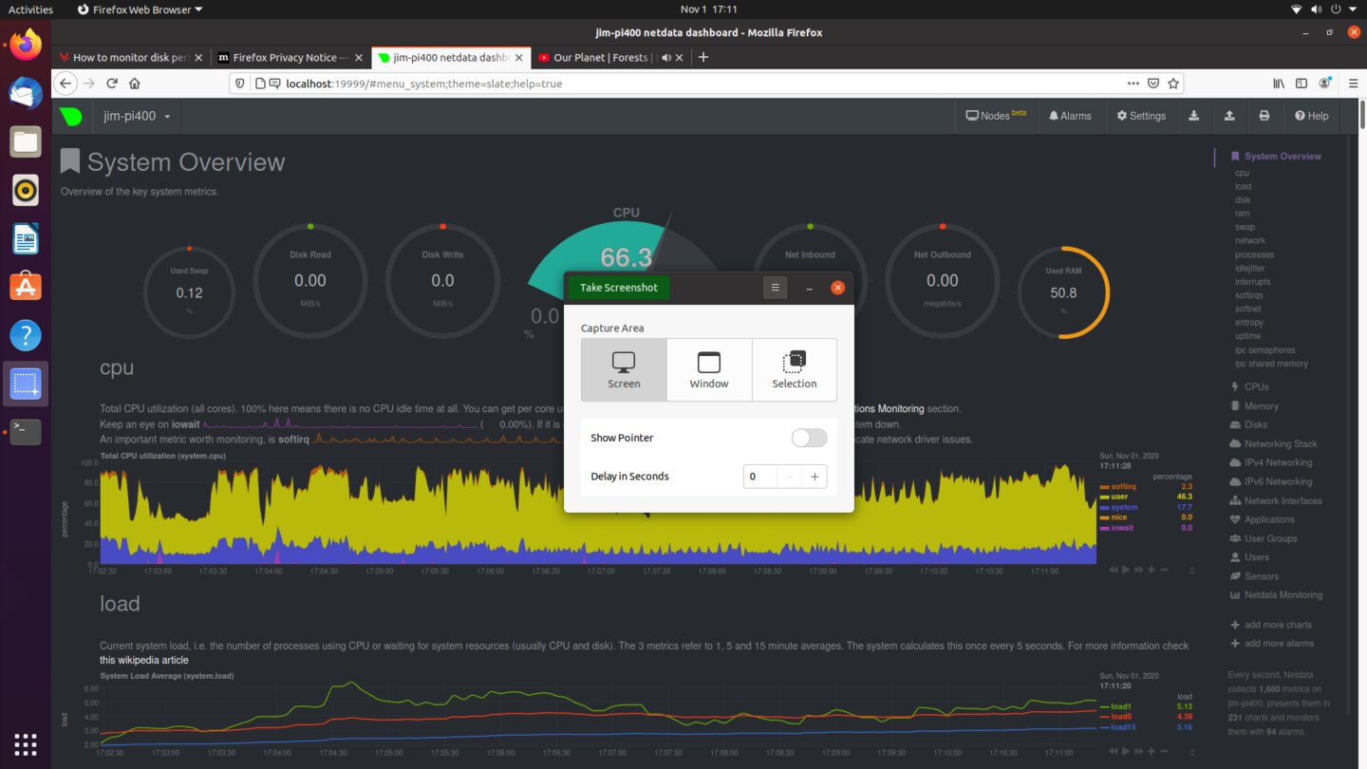Switch to How to monitor disk tab
The height and width of the screenshot is (769, 1367).
(x=131, y=57)
